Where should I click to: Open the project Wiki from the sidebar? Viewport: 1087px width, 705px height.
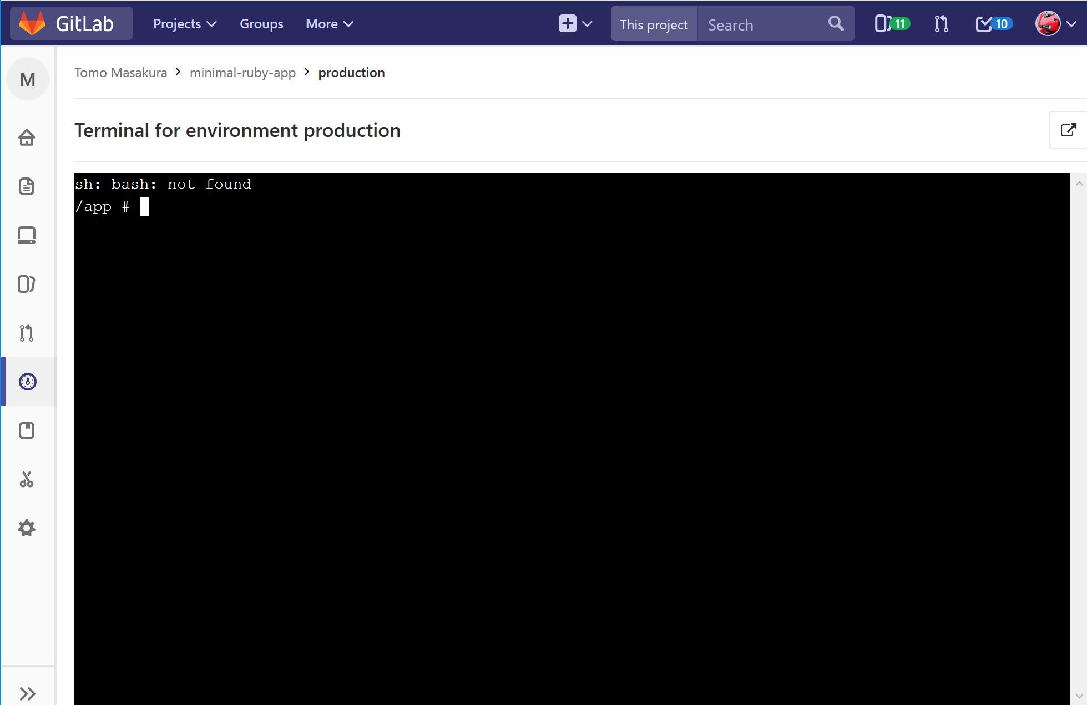pyautogui.click(x=27, y=430)
